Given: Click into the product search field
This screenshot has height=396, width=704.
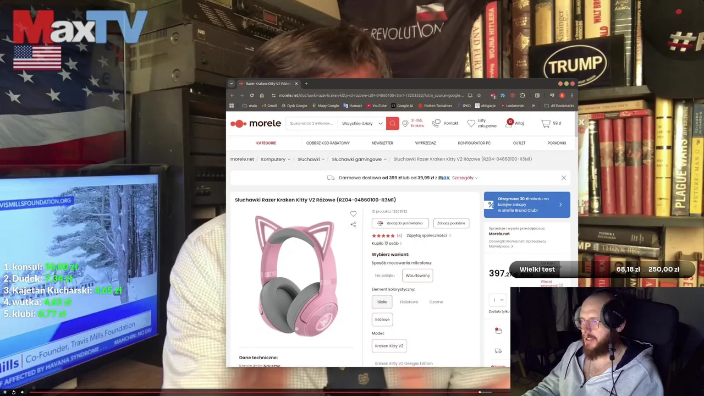Looking at the screenshot, I should (x=311, y=123).
